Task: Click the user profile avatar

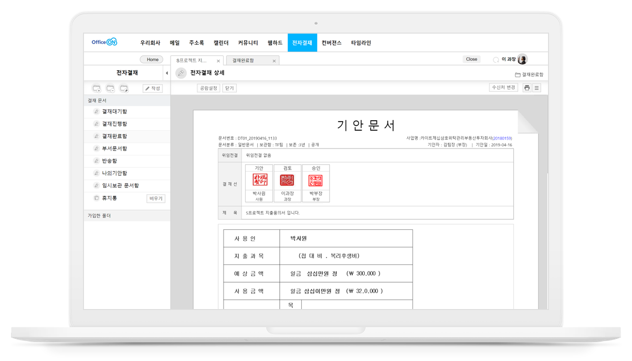Action: pyautogui.click(x=522, y=59)
